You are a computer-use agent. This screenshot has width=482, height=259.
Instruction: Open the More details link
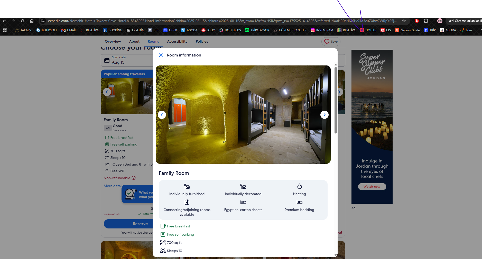(113, 186)
